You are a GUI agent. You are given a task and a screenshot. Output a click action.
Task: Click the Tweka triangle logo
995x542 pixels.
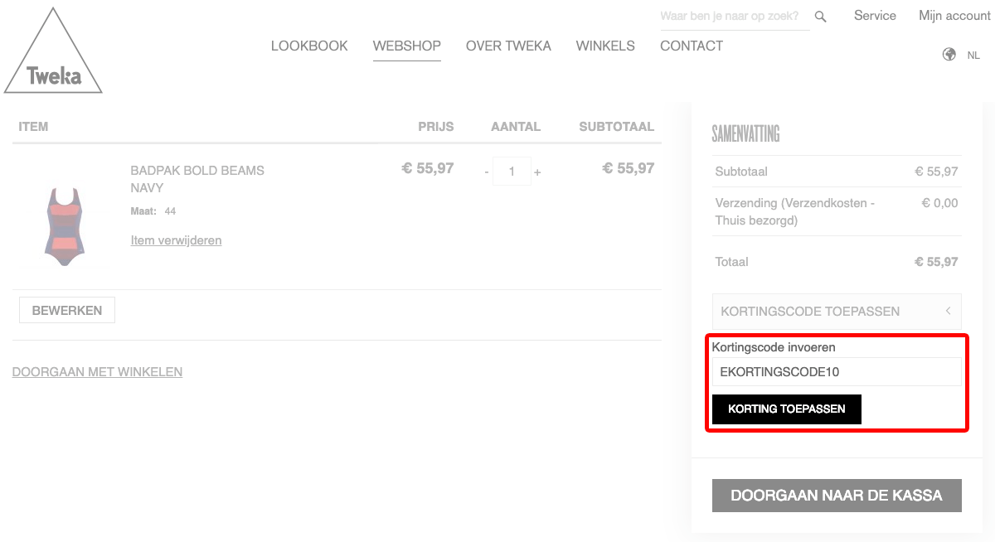[x=53, y=51]
